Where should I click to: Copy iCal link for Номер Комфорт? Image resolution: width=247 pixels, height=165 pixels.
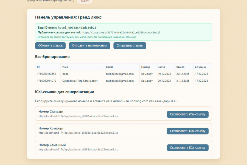coord(188,131)
